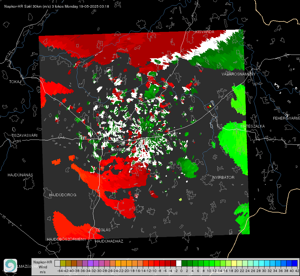Click the road number 37 marker
Image resolution: width=300 pixels, height=276 pixels.
(9, 52)
